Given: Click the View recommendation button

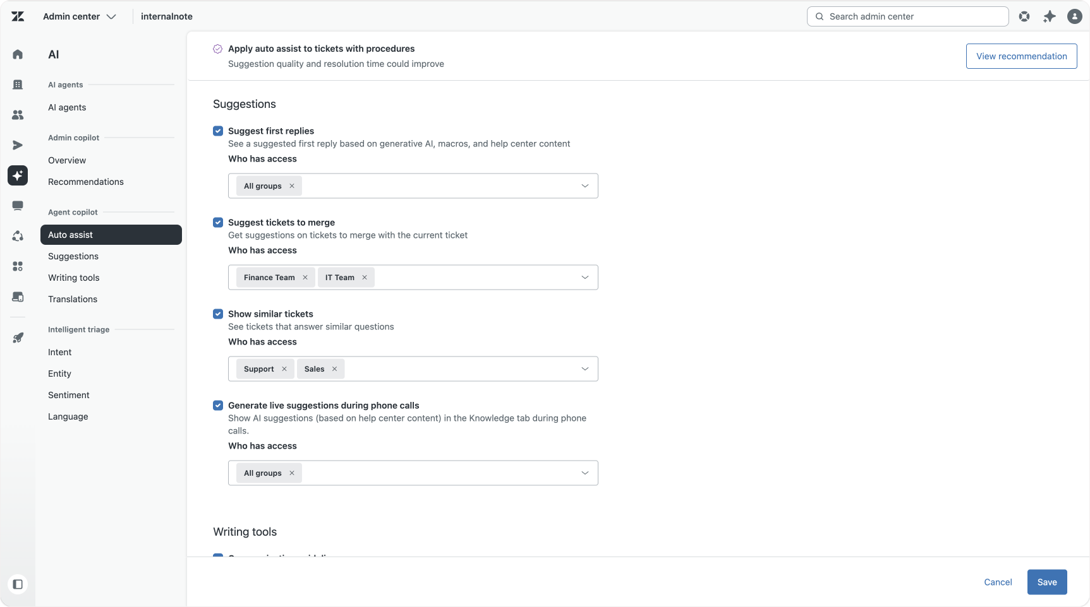Looking at the screenshot, I should point(1021,56).
